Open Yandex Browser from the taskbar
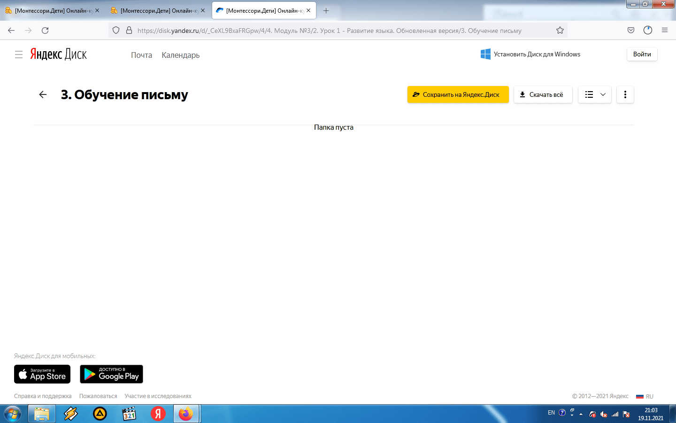Screen dimensions: 676x423 (158, 414)
